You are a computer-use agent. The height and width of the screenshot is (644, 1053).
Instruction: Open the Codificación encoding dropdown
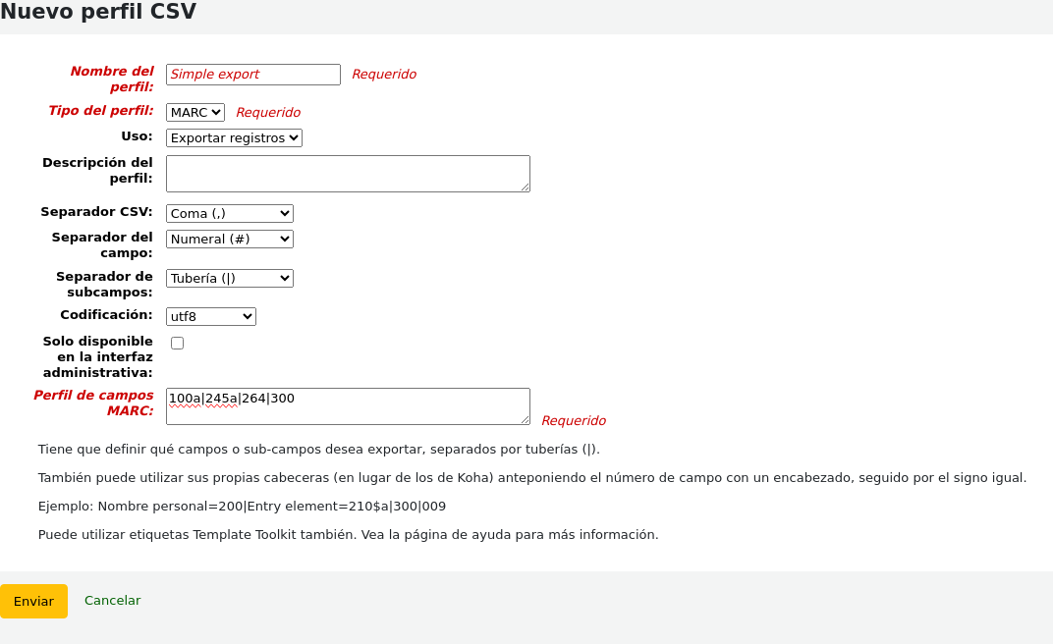[x=210, y=316]
